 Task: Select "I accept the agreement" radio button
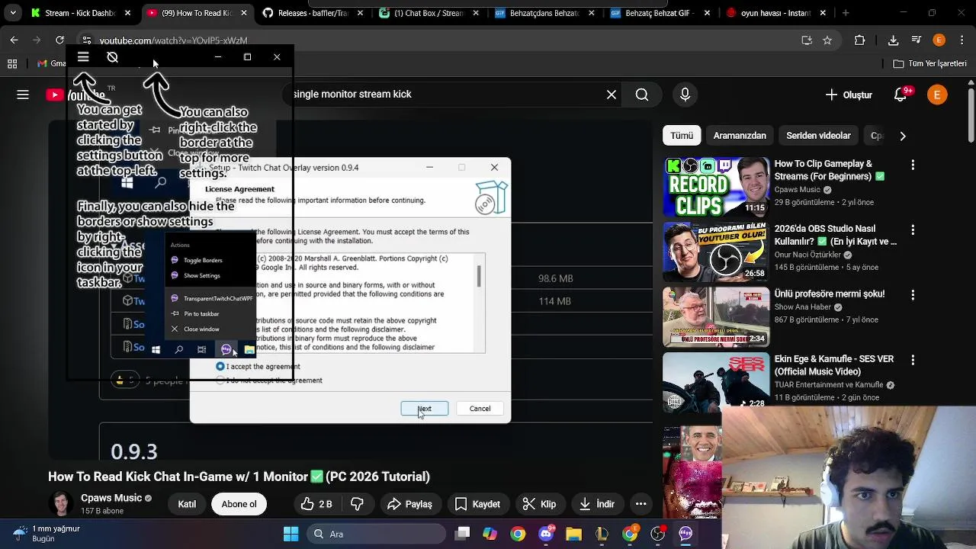pyautogui.click(x=220, y=367)
